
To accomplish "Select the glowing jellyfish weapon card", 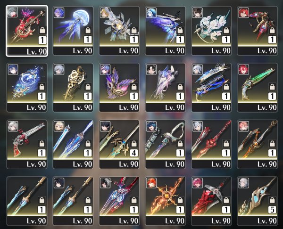I will point(73,31).
